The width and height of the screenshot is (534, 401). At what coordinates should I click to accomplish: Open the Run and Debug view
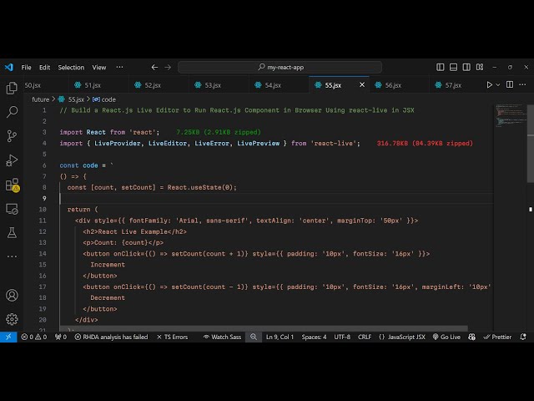(12, 160)
